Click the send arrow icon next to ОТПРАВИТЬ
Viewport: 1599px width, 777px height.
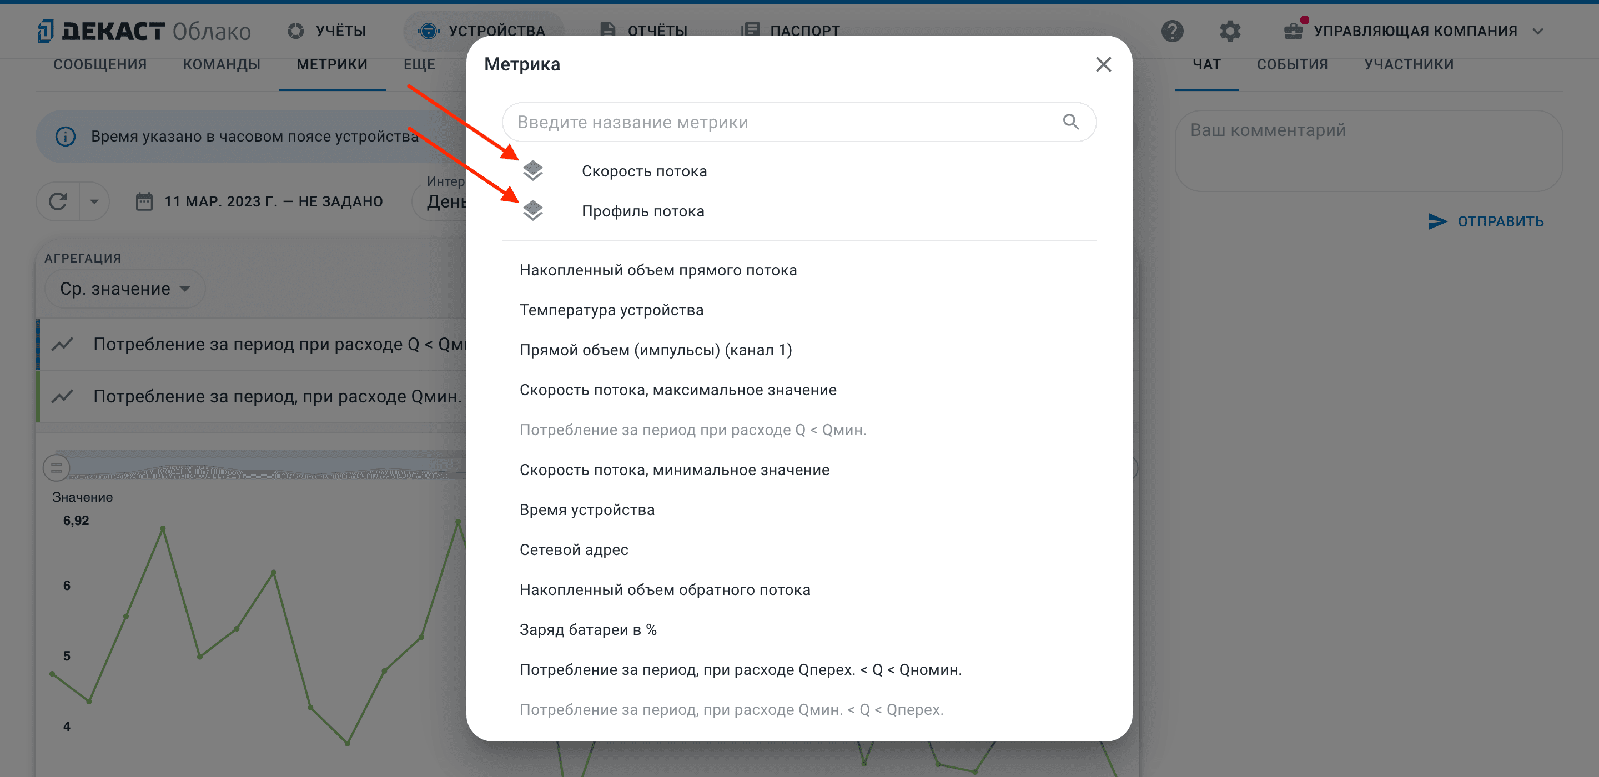tap(1437, 221)
